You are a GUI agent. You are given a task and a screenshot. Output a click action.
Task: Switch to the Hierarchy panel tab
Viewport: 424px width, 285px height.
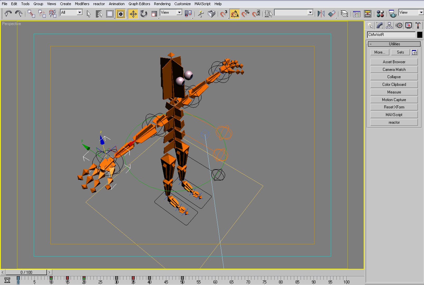[389, 25]
